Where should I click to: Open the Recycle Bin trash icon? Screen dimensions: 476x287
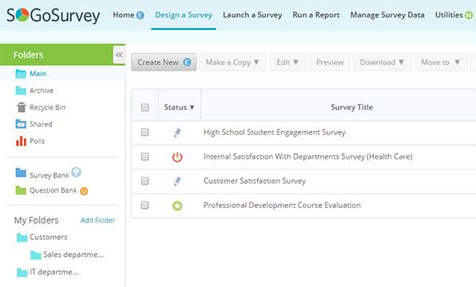point(21,107)
